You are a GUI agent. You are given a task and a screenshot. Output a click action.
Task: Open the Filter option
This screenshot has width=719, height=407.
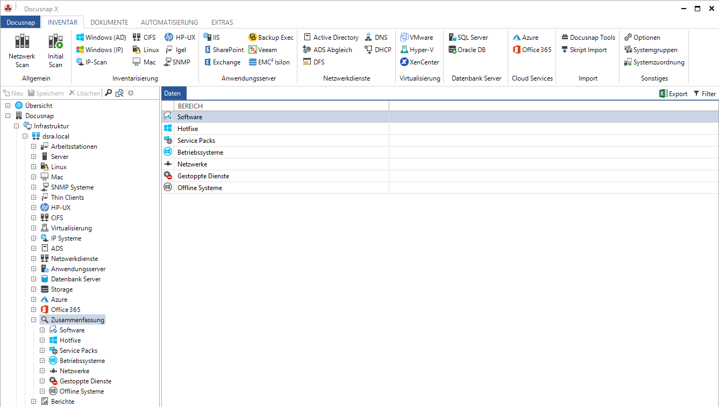(704, 93)
